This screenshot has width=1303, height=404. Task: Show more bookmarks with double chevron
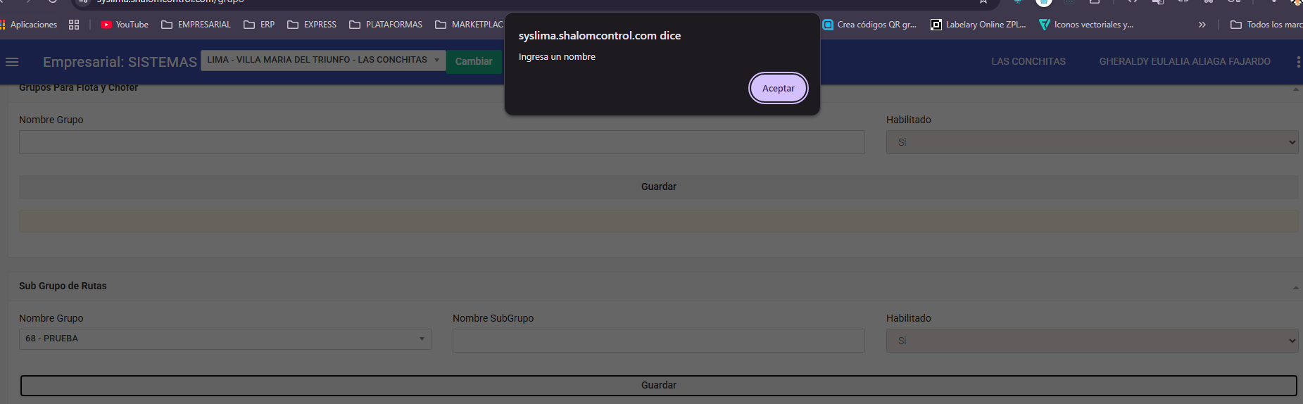(x=1202, y=25)
